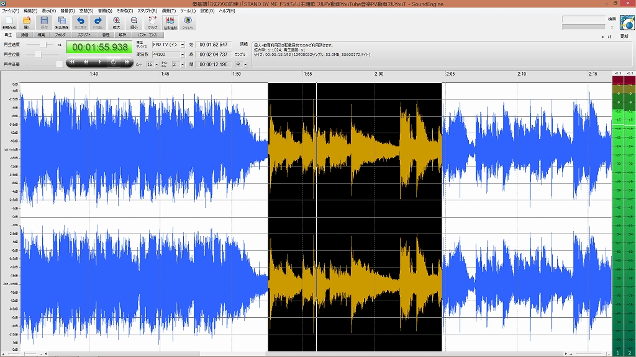Viewport: 636px width, 357px height.
Task: Undo with the 元に戻す icon
Action: tap(80, 23)
